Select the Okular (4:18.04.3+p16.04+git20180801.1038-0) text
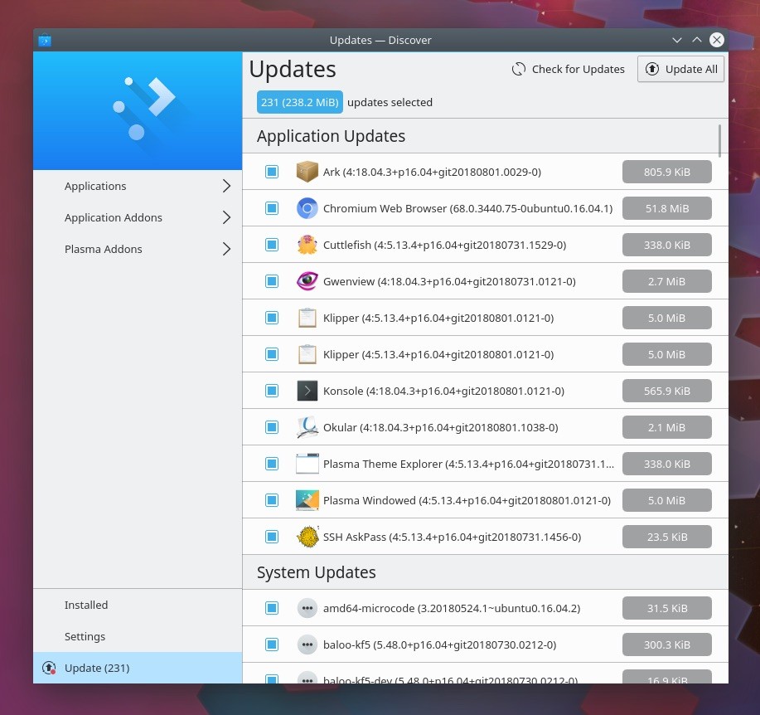Image resolution: width=760 pixels, height=715 pixels. tap(441, 427)
